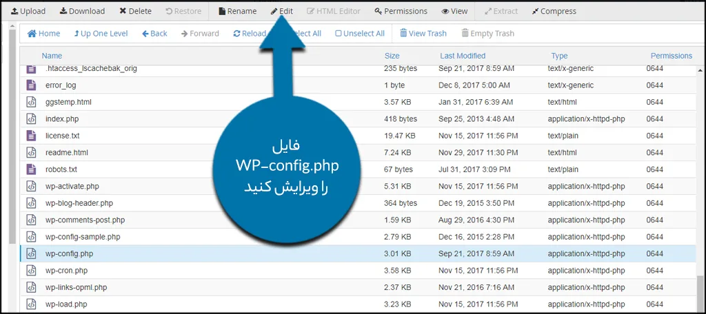Click scrollbar up arrow of file list
706x314 pixels.
click(x=700, y=70)
